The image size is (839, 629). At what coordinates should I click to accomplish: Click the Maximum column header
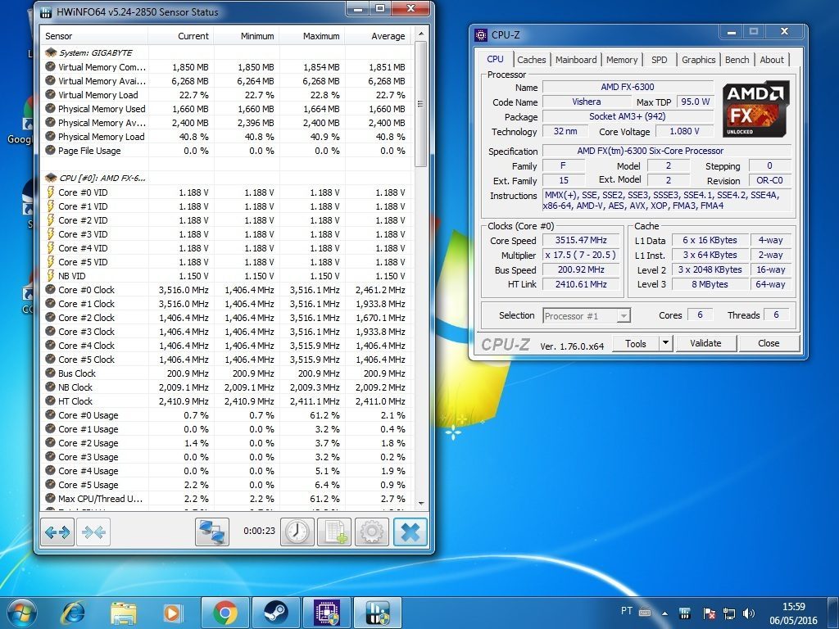point(312,36)
